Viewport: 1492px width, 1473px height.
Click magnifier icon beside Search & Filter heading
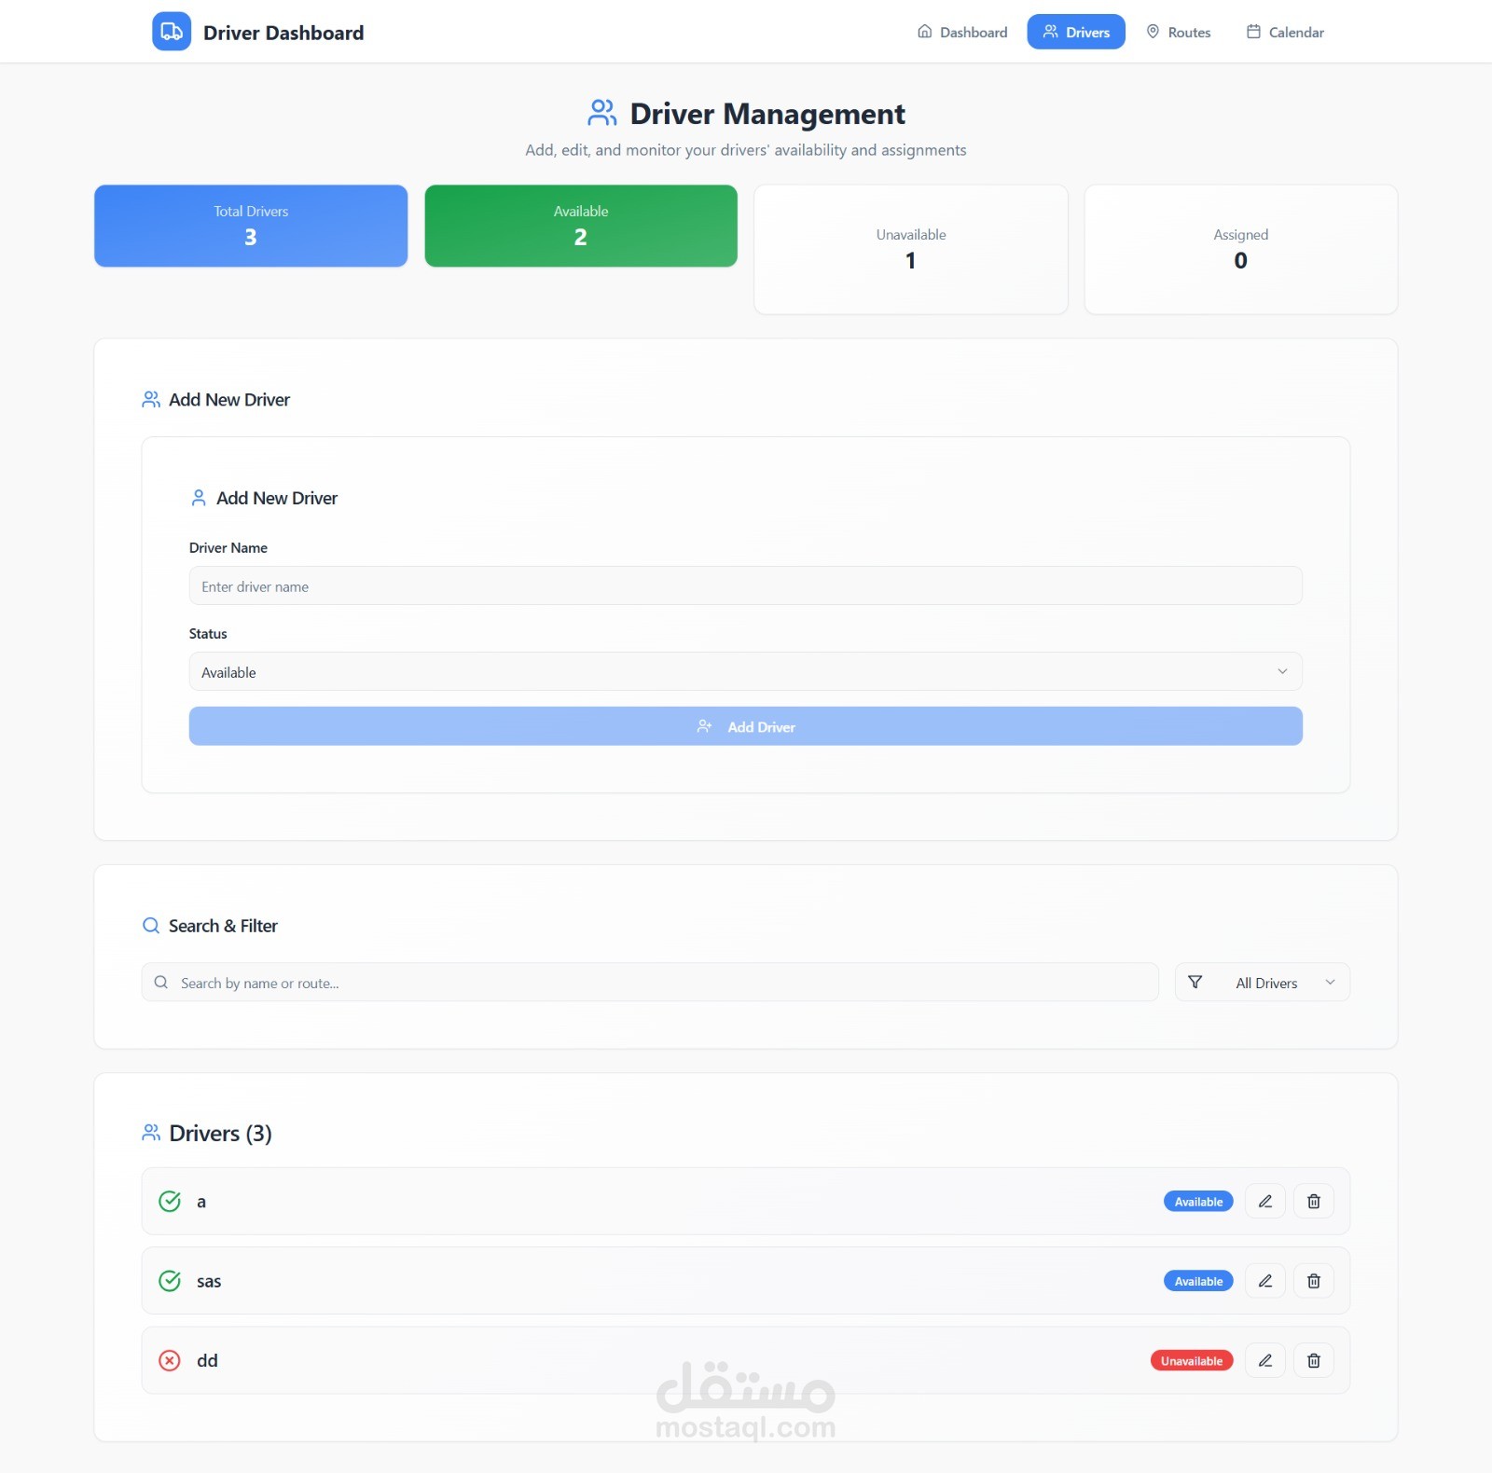click(151, 925)
